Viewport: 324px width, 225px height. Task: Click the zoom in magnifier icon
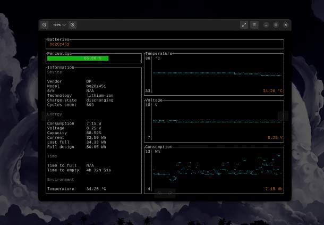73,25
